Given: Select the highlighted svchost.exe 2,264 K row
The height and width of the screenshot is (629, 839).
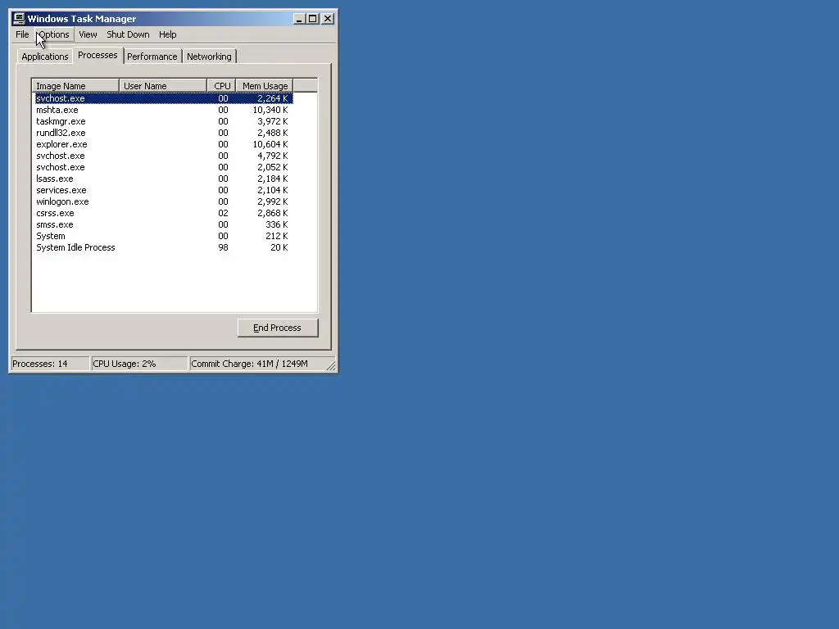Looking at the screenshot, I should click(x=164, y=98).
